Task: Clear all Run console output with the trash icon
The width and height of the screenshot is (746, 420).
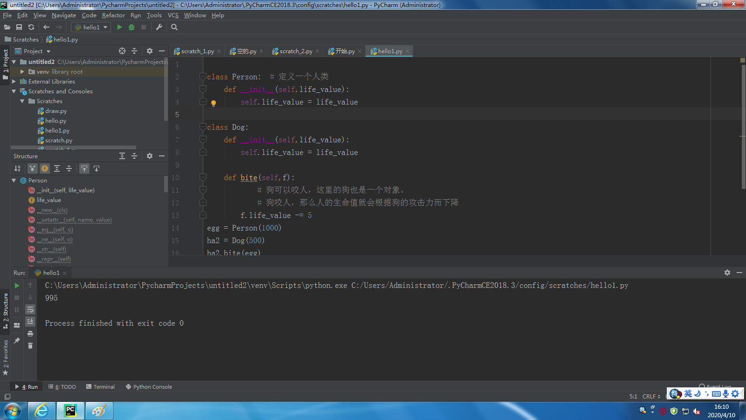Action: tap(30, 346)
